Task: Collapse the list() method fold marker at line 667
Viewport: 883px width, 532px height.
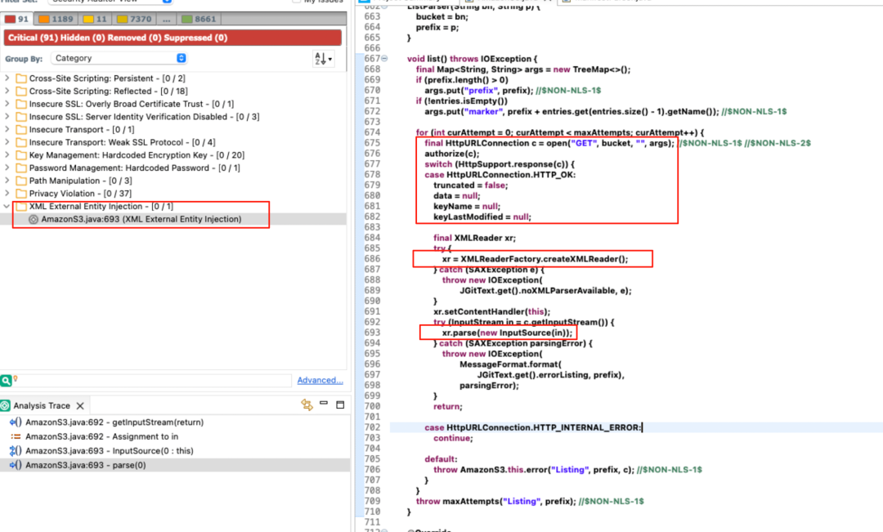Action: click(x=384, y=59)
